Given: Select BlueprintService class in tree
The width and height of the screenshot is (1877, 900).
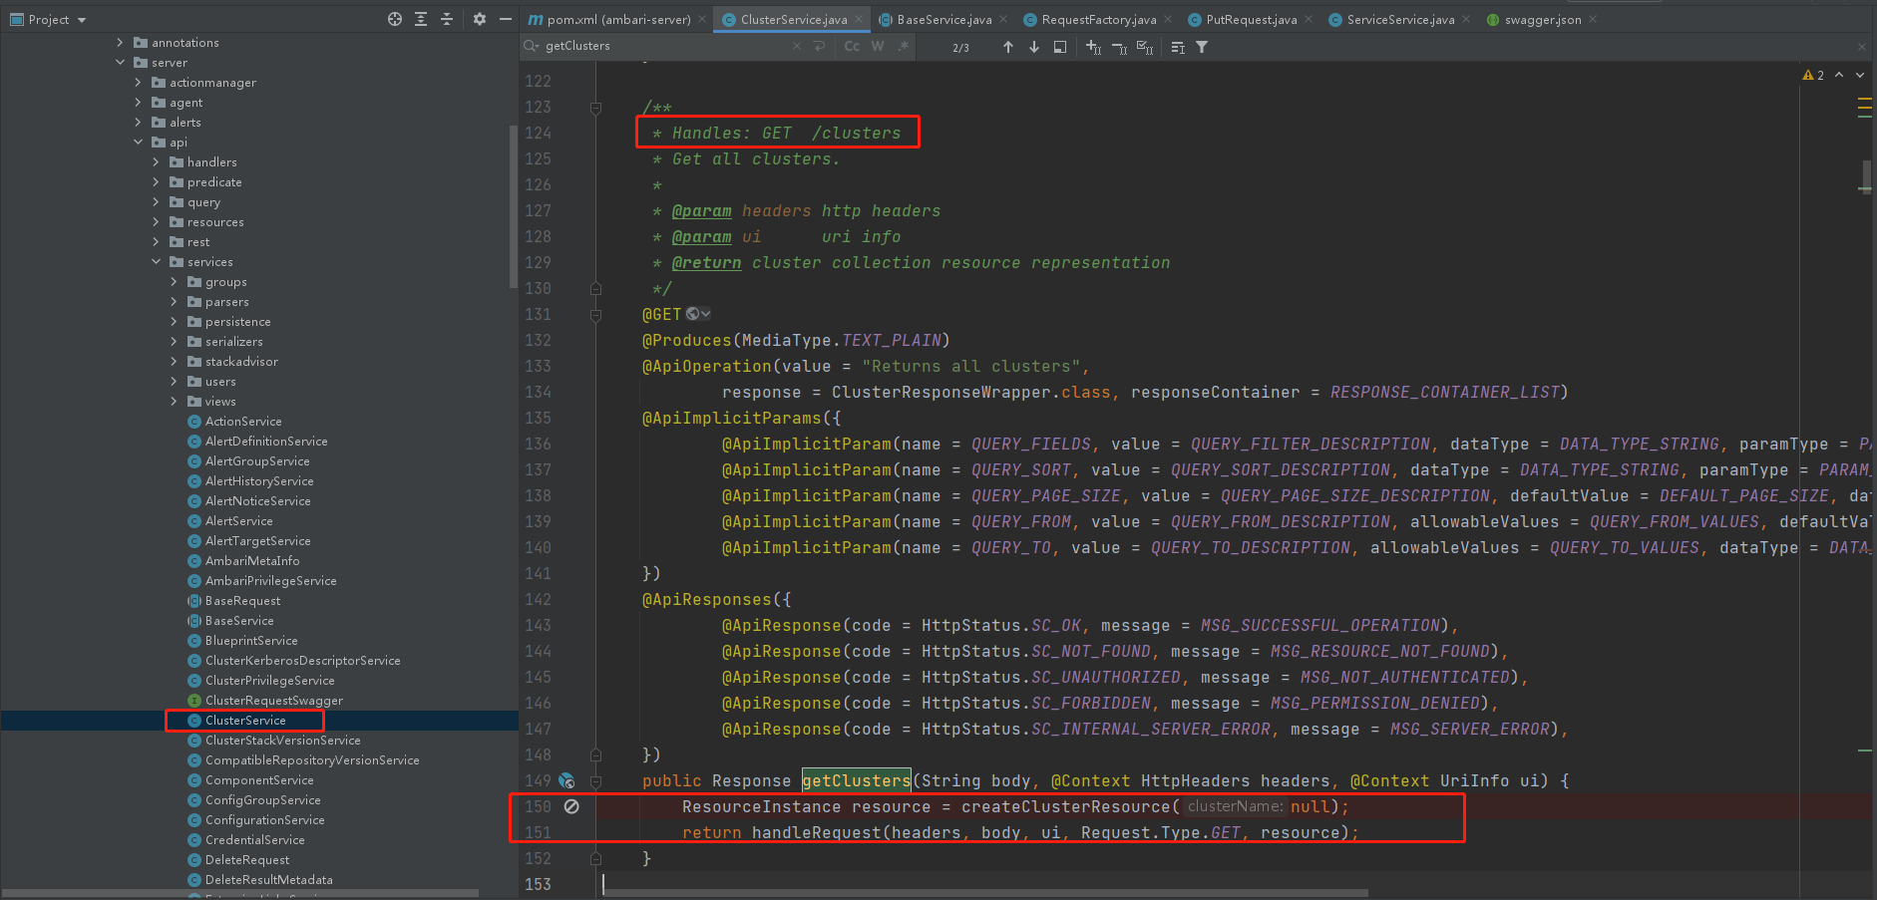Looking at the screenshot, I should pyautogui.click(x=251, y=640).
